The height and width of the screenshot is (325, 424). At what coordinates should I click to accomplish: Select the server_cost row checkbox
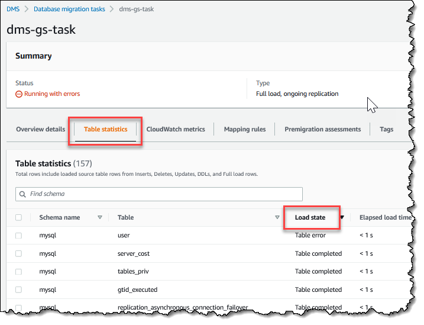click(x=18, y=253)
